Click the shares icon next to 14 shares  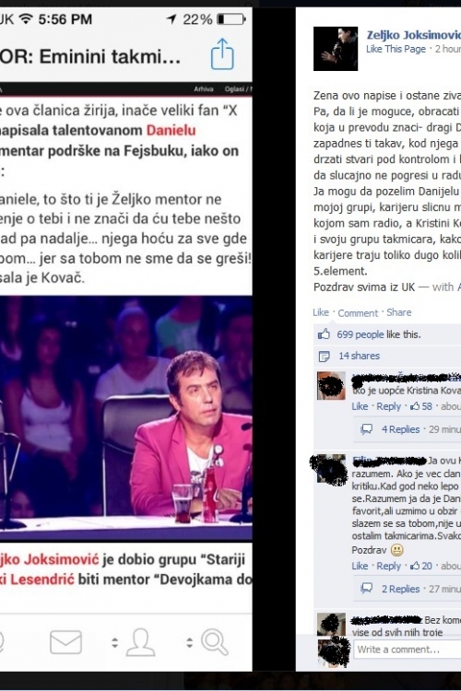coord(325,356)
